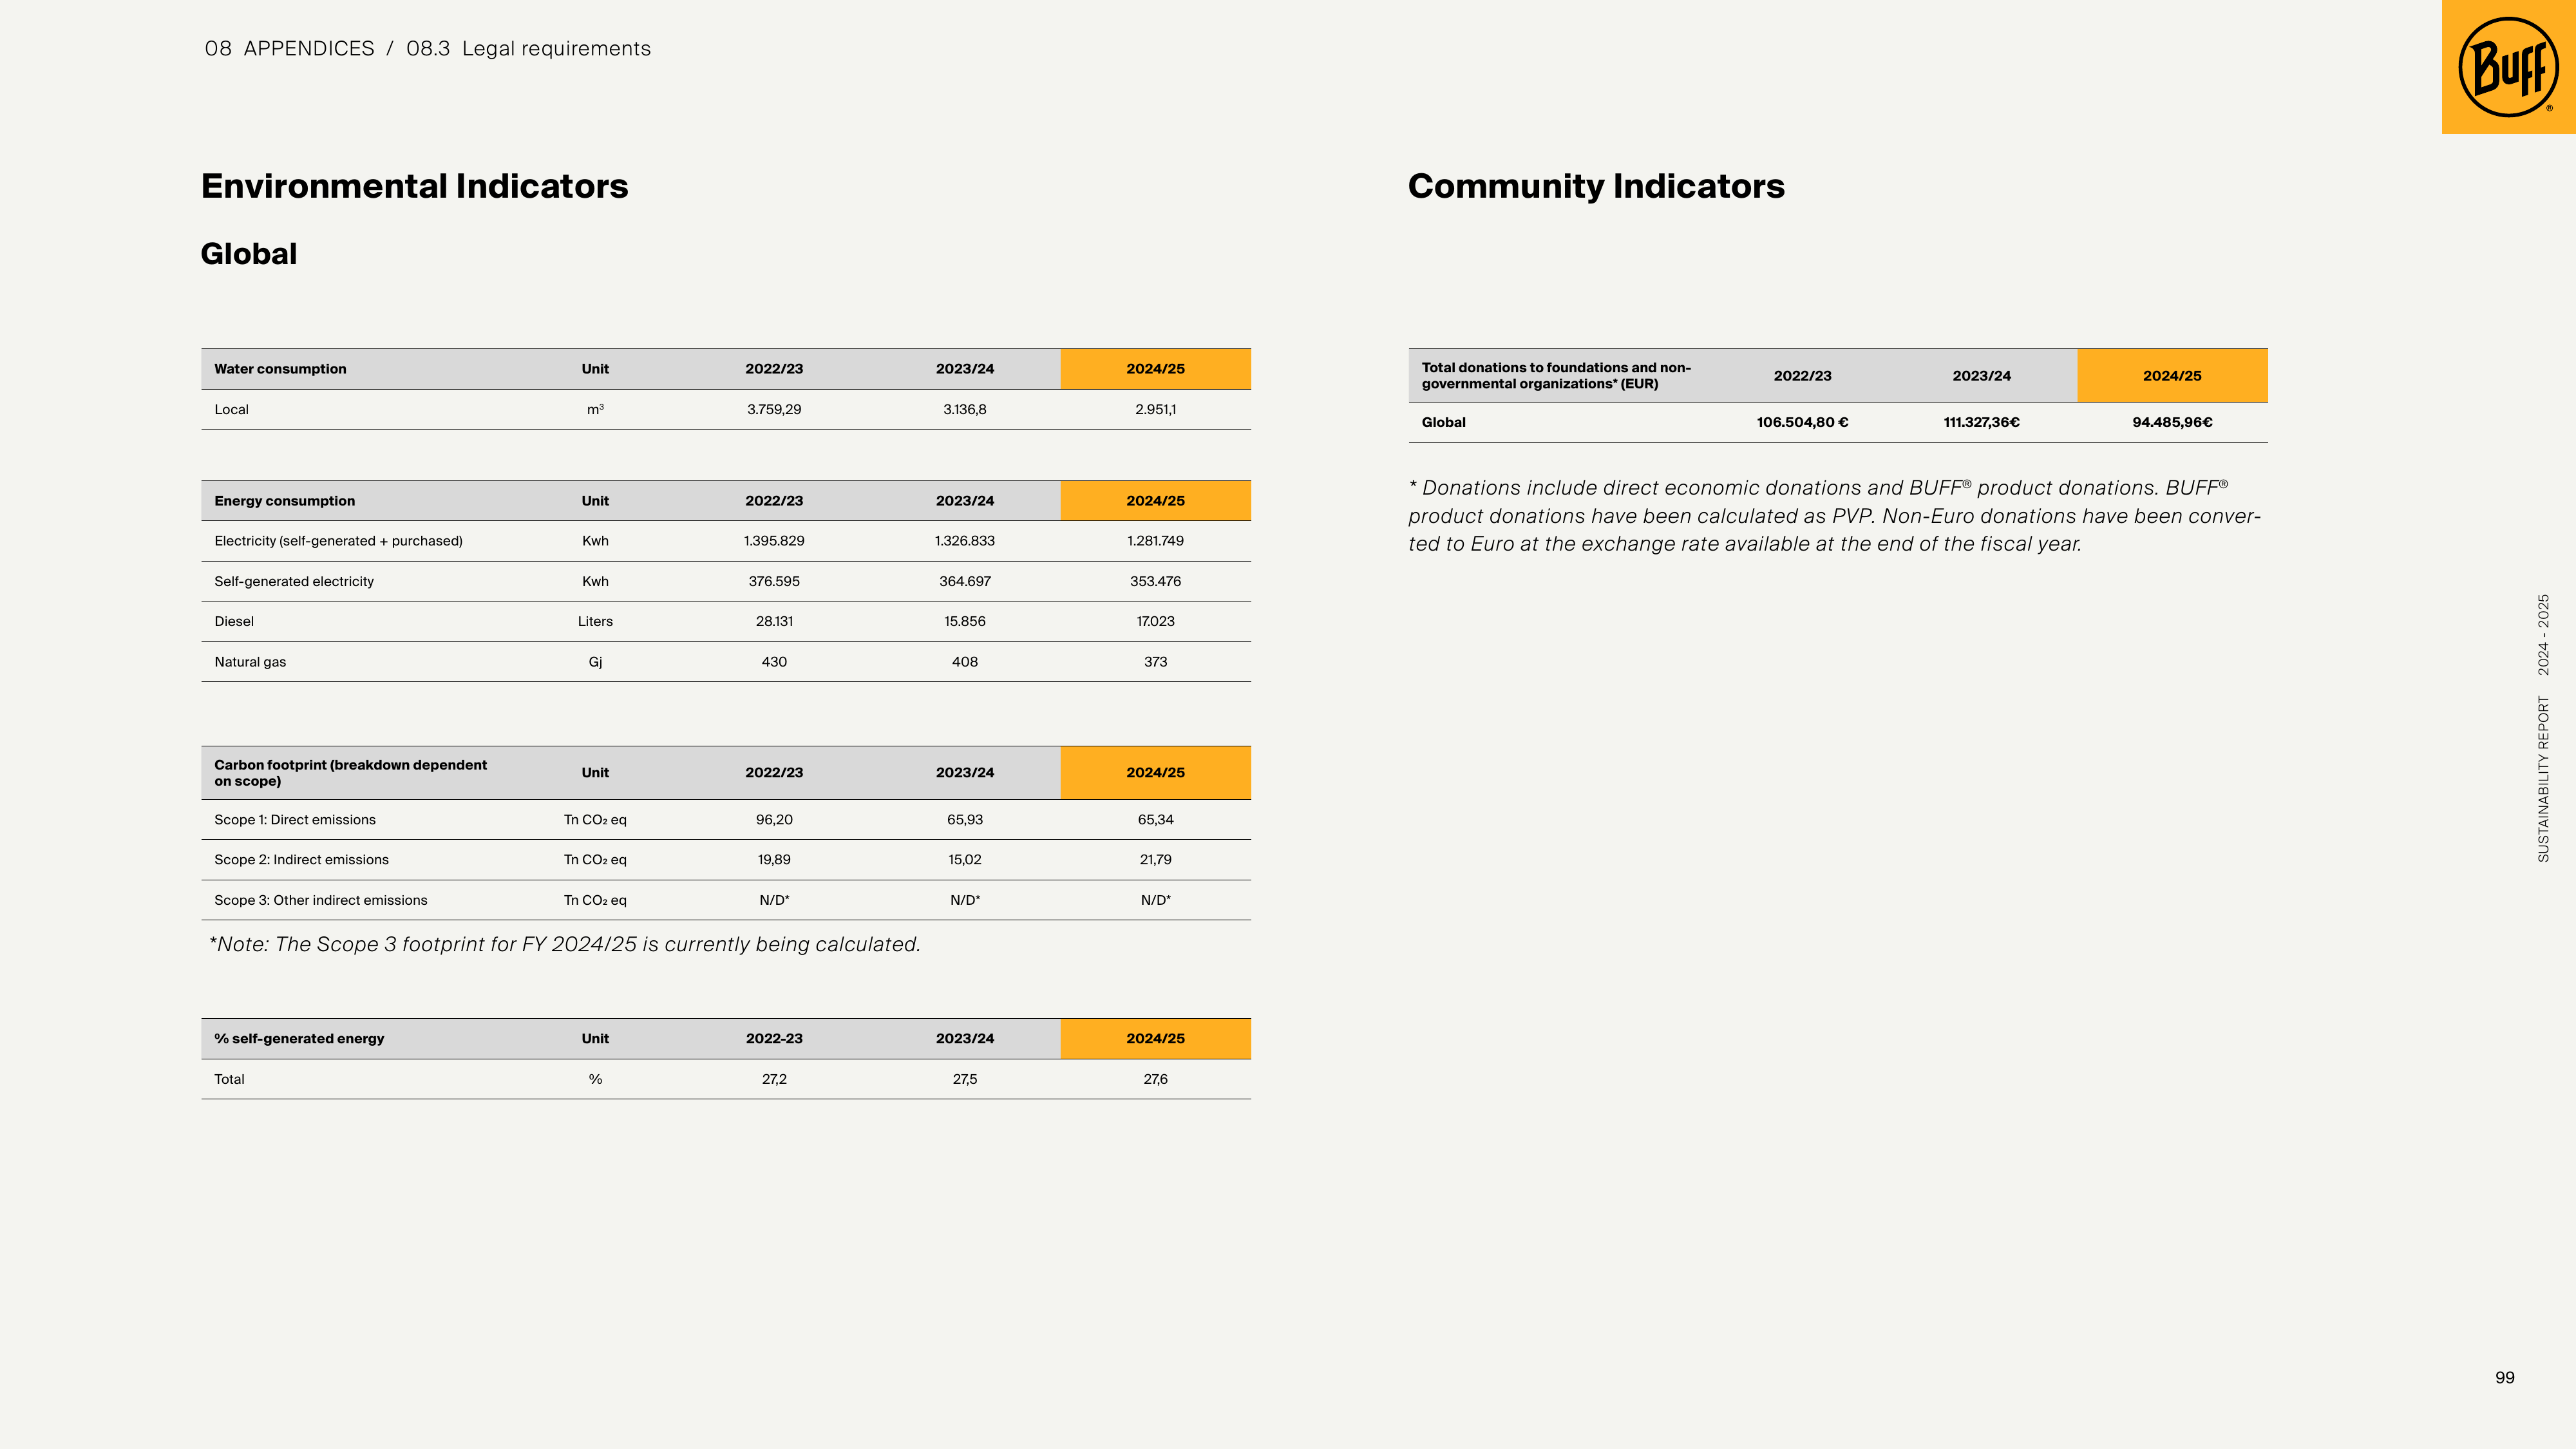This screenshot has width=2576, height=1449.
Task: Click the 'Water consumption' table header
Action: tap(280, 369)
